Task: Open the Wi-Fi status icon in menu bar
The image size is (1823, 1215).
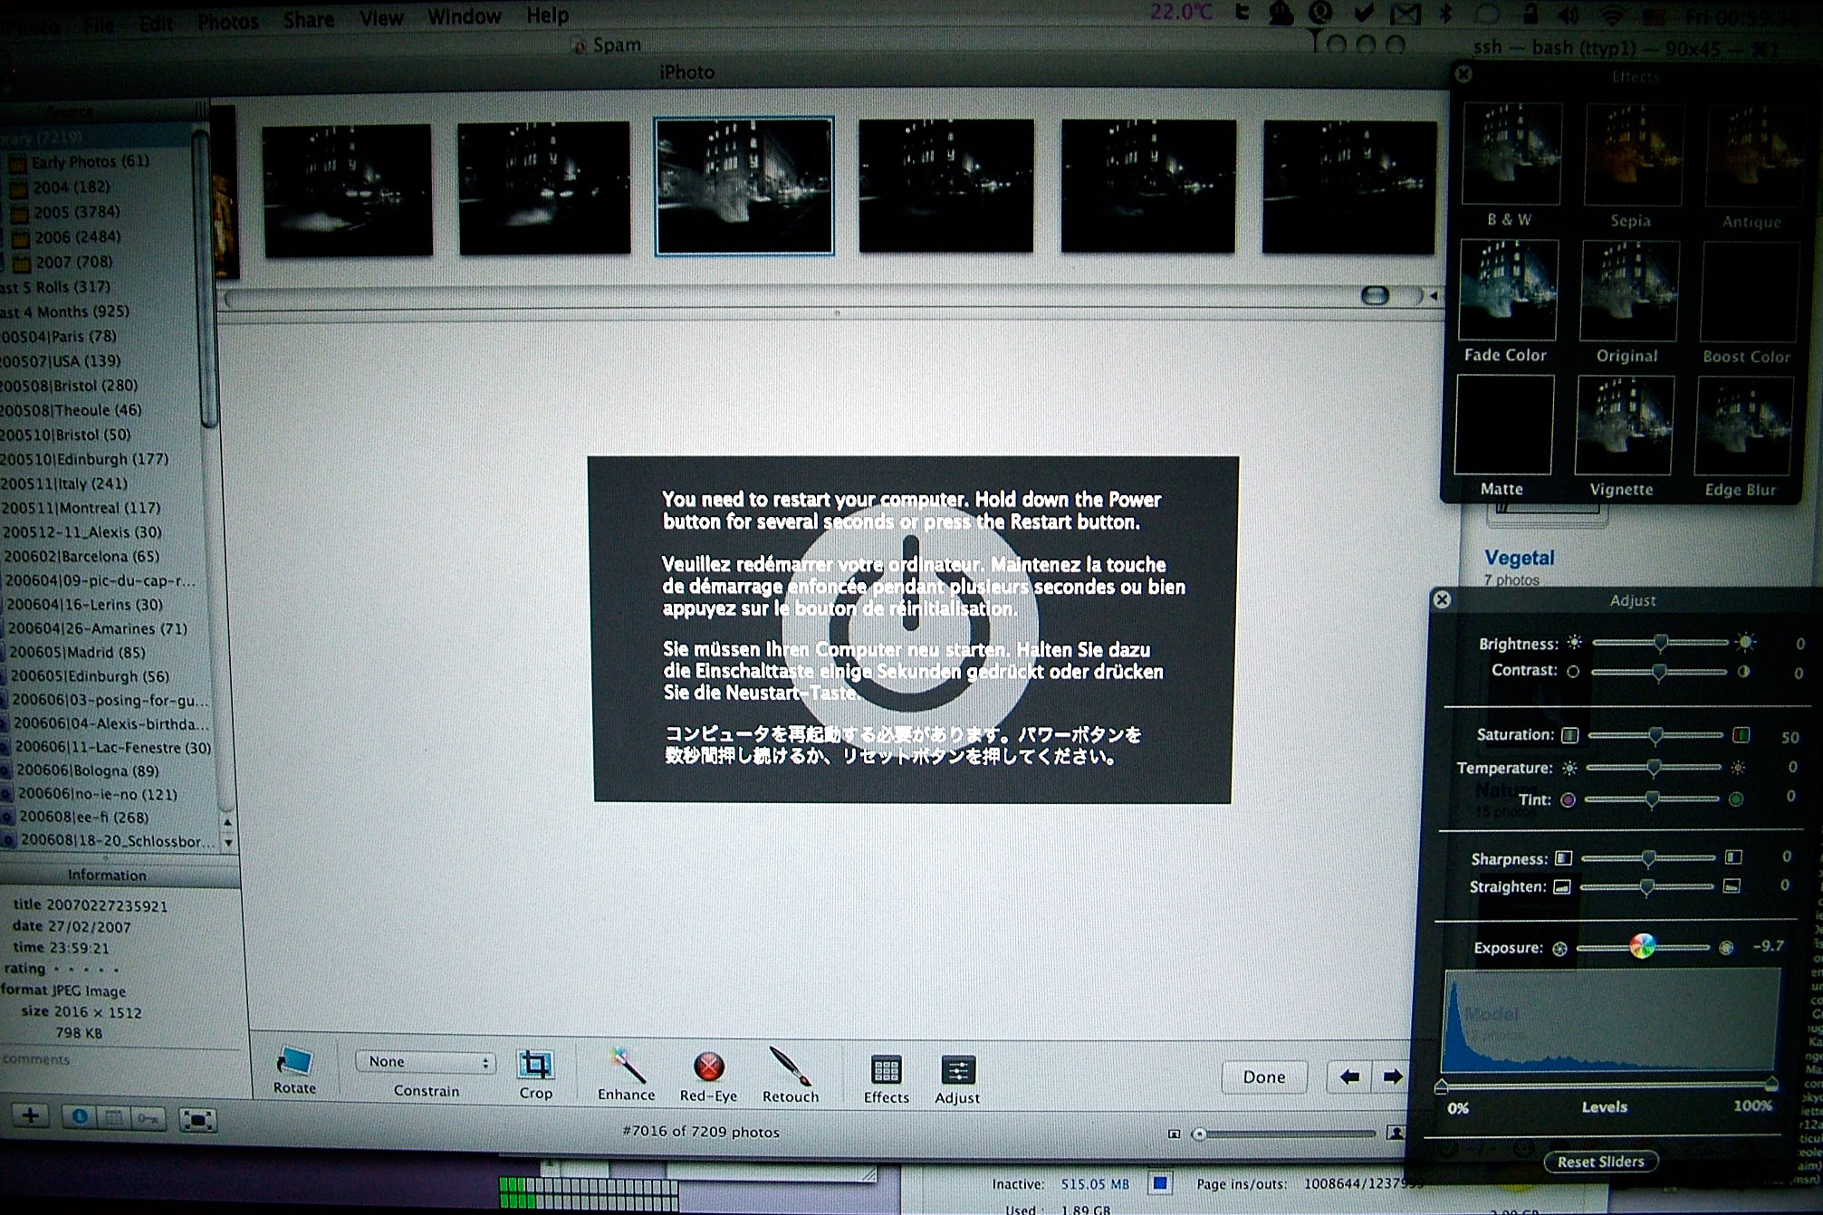Action: coord(1611,14)
